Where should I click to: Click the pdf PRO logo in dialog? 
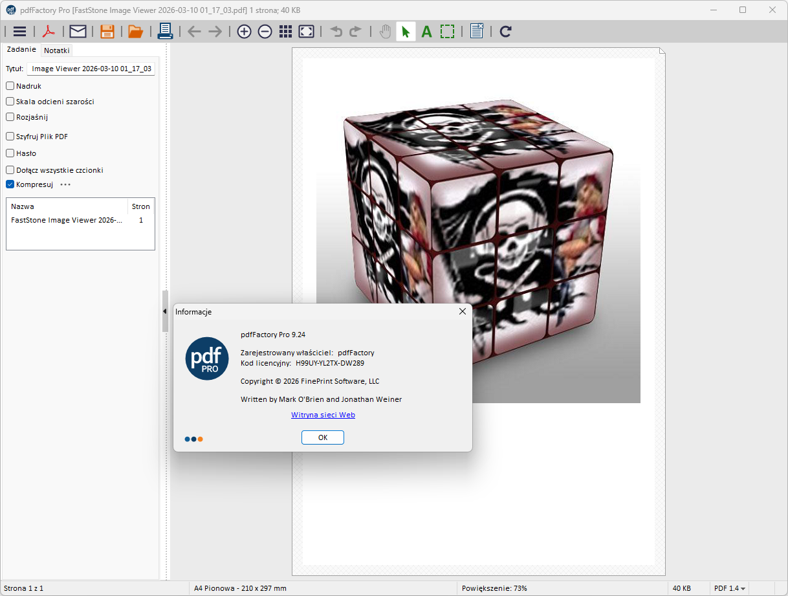point(207,359)
